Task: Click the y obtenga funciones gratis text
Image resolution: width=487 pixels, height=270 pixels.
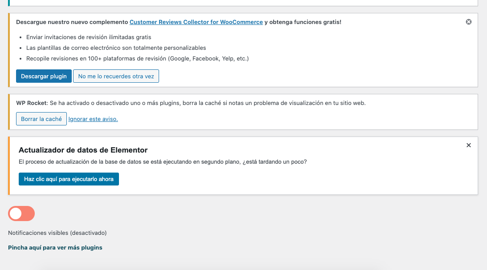Action: click(x=303, y=22)
